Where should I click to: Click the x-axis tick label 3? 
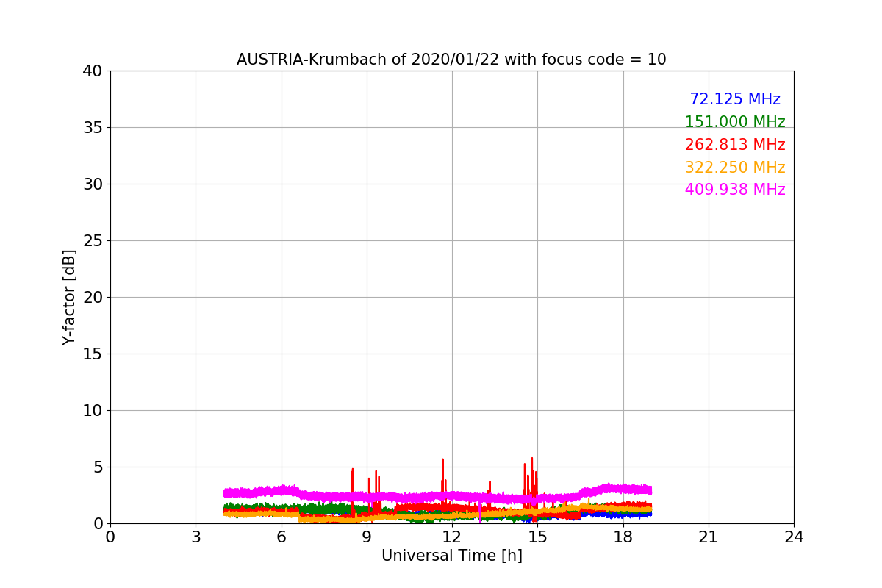pos(196,537)
